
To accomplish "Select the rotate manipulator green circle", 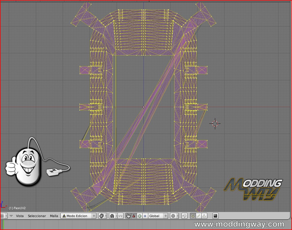I will click(140, 216).
